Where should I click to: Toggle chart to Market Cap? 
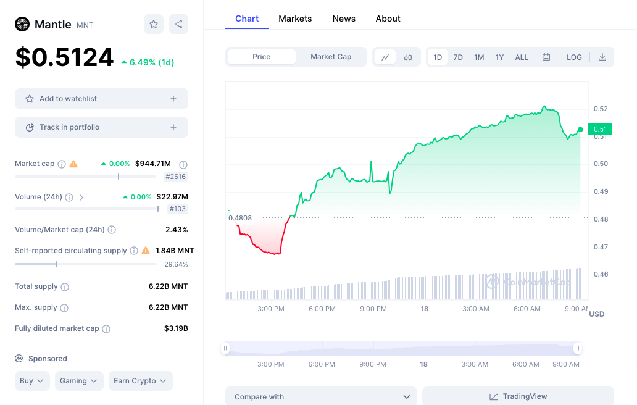pyautogui.click(x=331, y=57)
